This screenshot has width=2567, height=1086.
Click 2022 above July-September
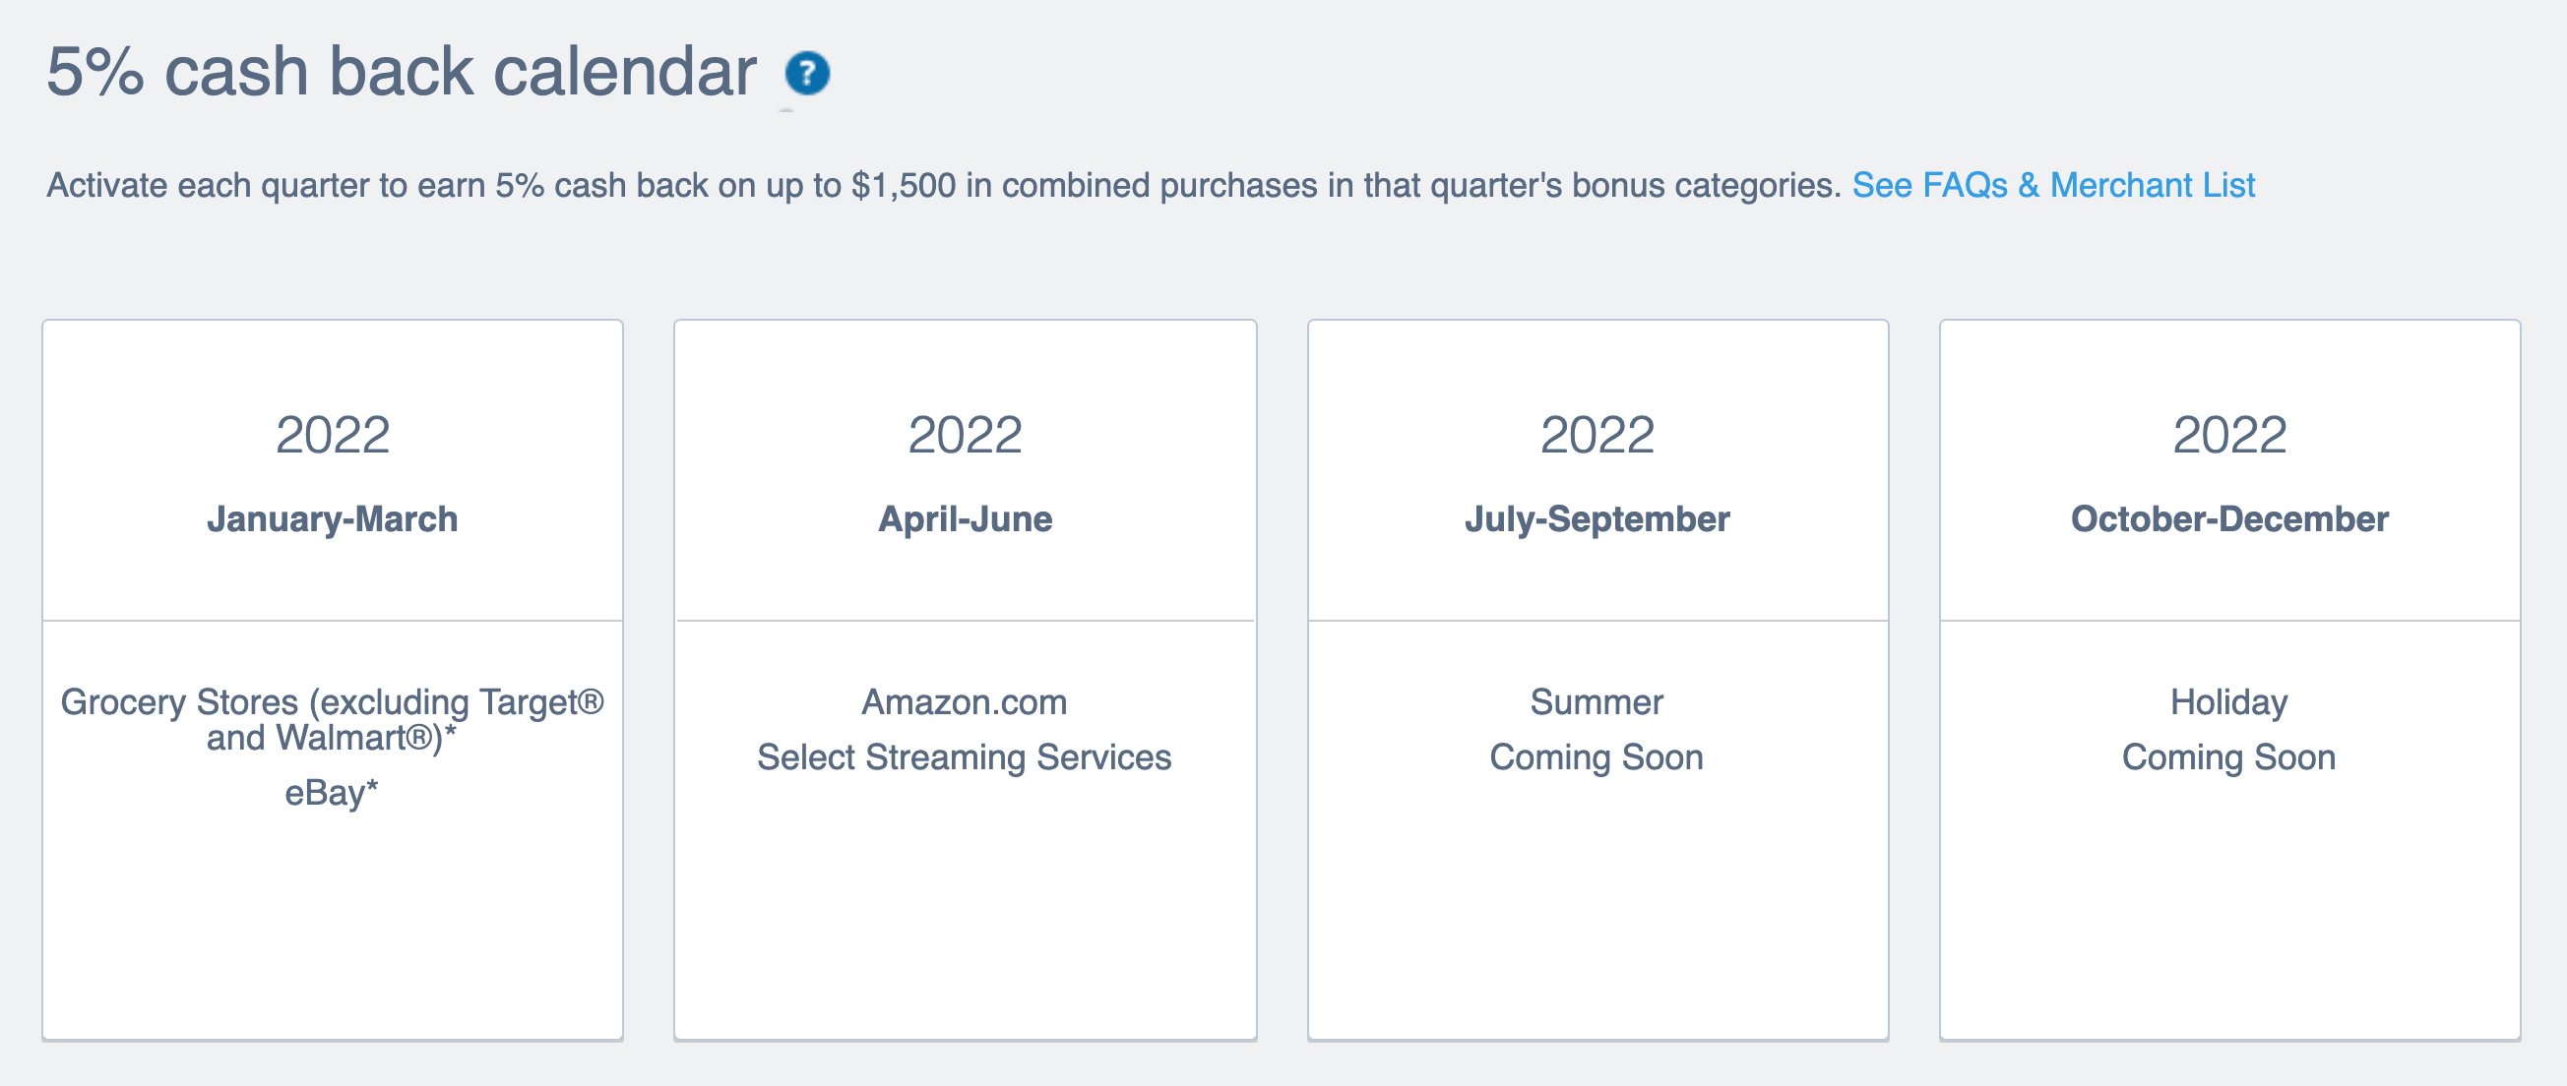(1597, 436)
